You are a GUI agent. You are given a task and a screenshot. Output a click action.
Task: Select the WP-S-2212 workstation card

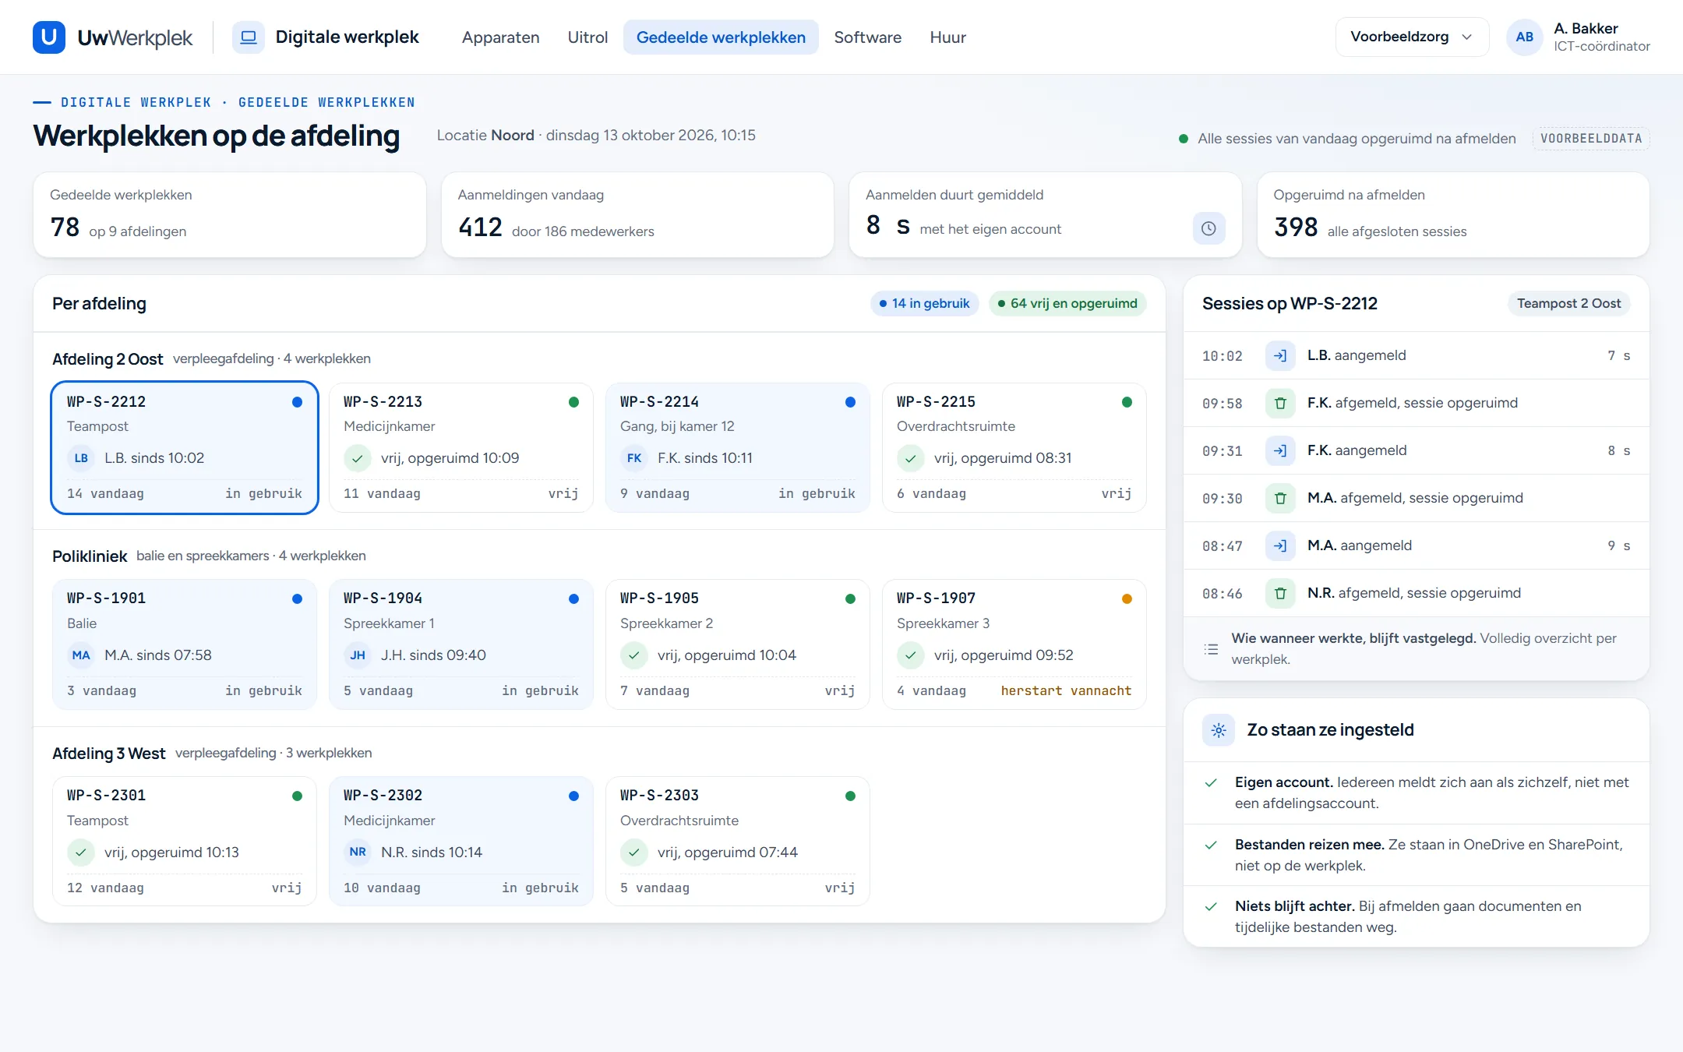click(x=185, y=448)
